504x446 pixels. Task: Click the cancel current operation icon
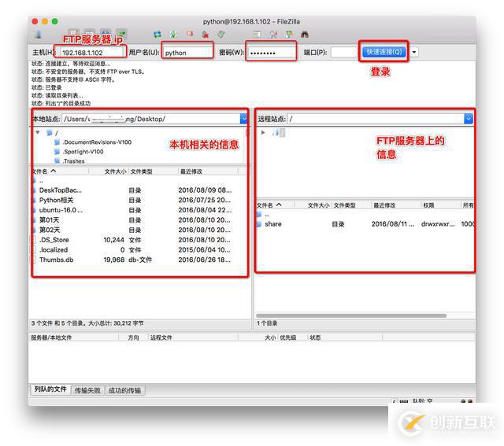[x=190, y=34]
